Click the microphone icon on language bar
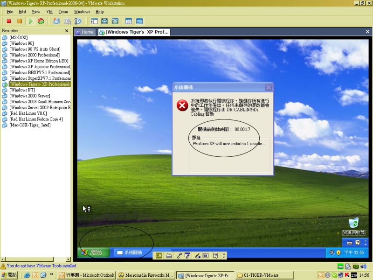Viewport: 373px width, 280px height. [x=179, y=256]
